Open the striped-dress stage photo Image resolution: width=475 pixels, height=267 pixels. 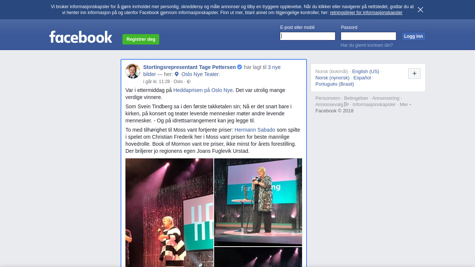pyautogui.click(x=169, y=212)
